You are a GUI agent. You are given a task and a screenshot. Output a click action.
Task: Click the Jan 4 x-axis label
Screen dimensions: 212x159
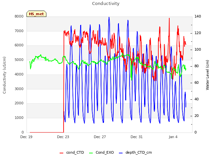tap(173, 137)
